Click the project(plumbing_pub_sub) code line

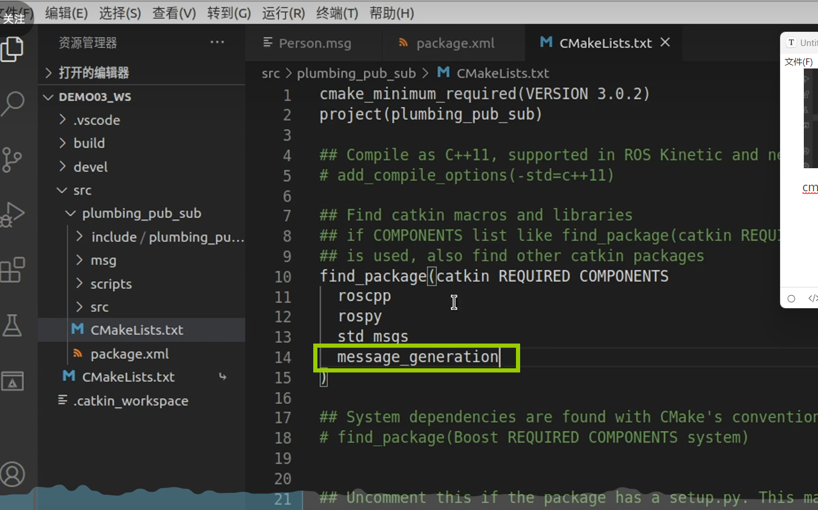431,115
